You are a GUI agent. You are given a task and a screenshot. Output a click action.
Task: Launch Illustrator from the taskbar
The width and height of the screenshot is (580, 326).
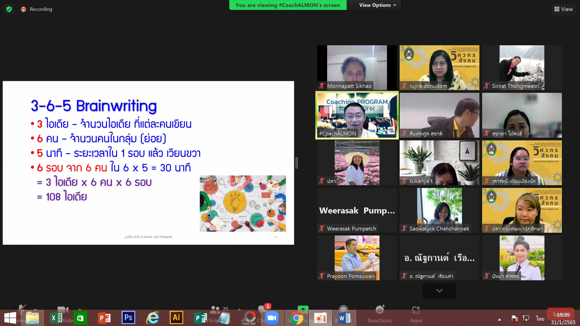point(176,318)
